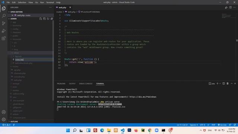238x134 pixels.
Task: Expand the lang folder
Action: coord(16,50)
